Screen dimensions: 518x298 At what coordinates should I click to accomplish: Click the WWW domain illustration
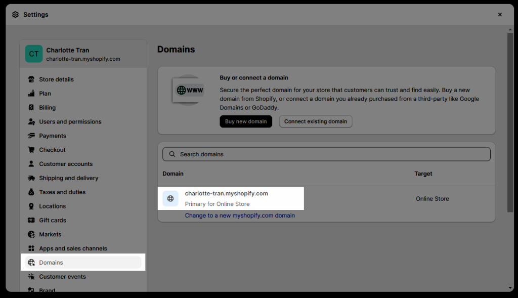(188, 90)
